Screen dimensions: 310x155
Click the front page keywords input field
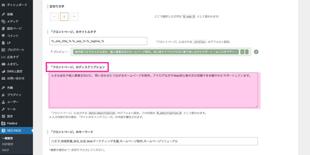pos(153,141)
